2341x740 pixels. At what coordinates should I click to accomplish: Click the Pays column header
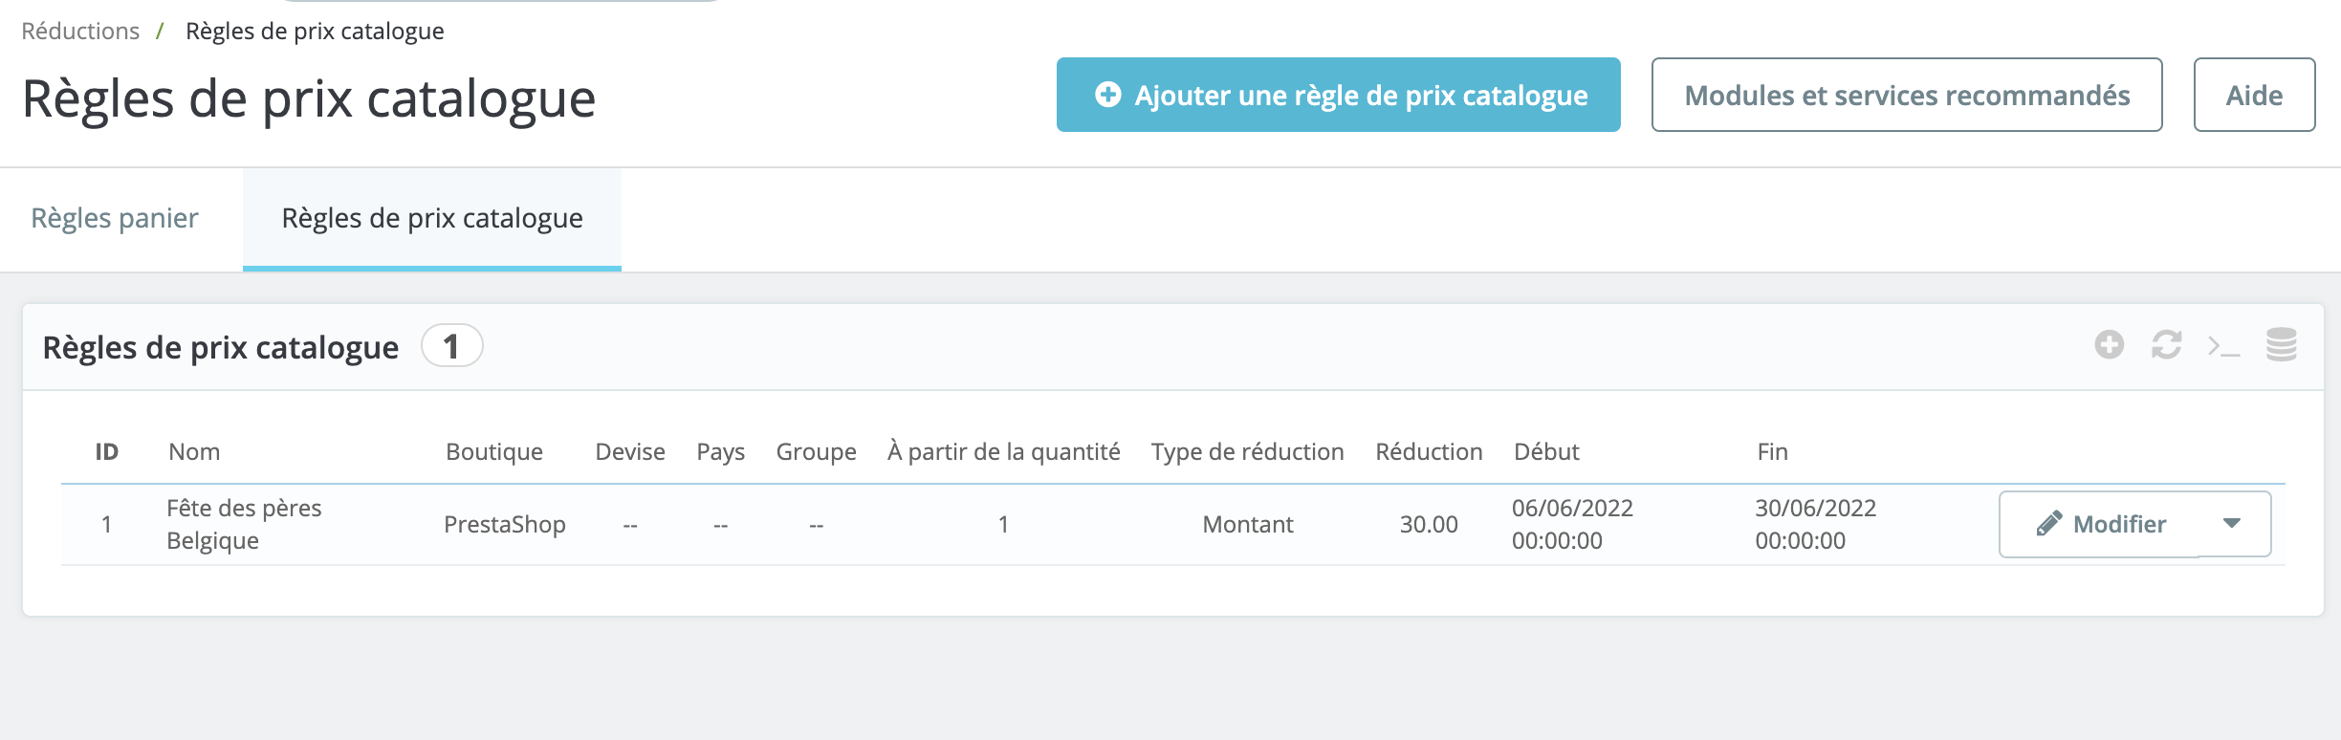click(x=720, y=451)
